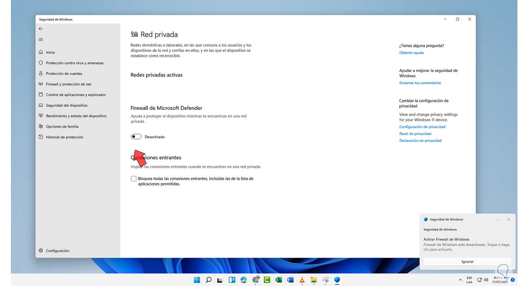The image size is (528, 286).
Task: Open Task View on taskbar
Action: pos(220,280)
